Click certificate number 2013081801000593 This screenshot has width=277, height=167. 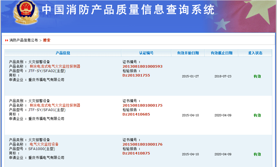142,66
